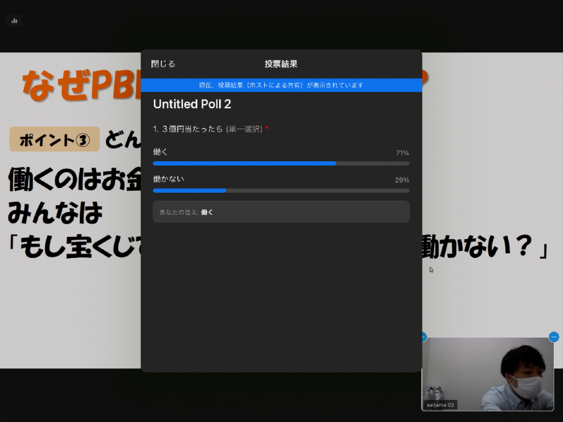563x422 pixels.
Task: Click the red required asterisk on question
Action: 267,128
